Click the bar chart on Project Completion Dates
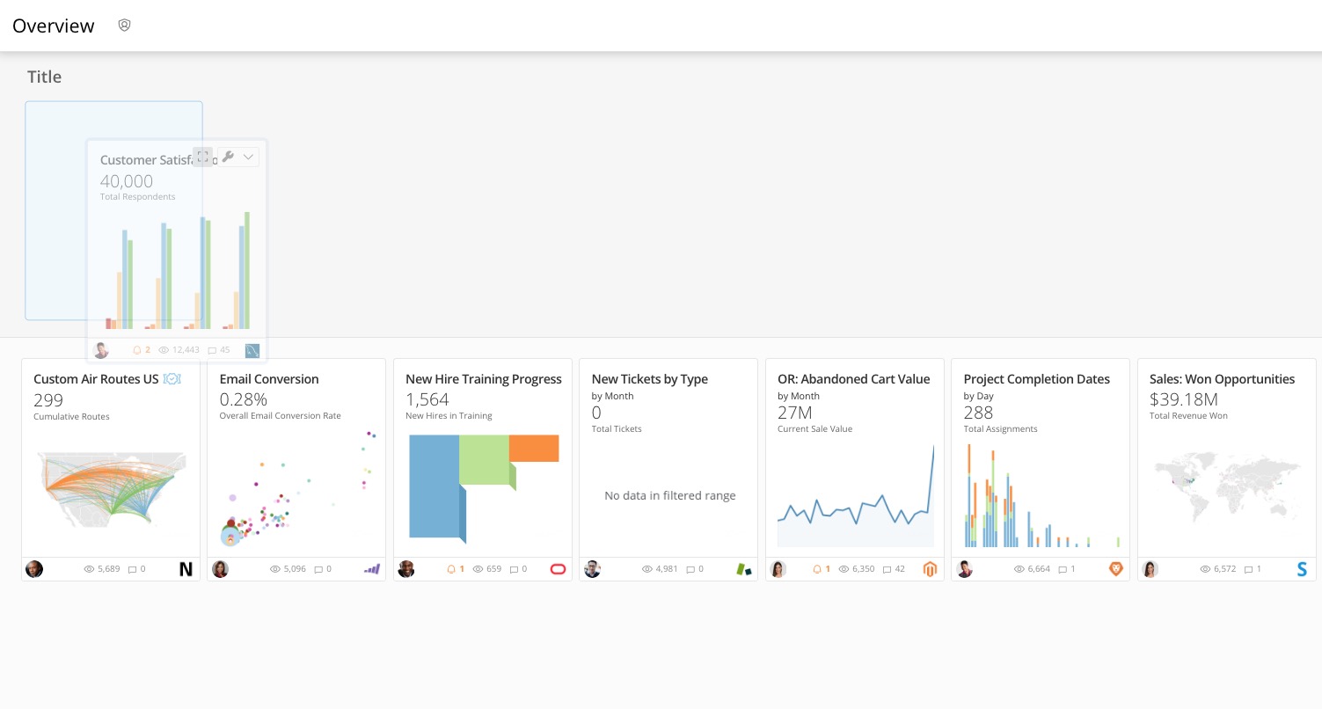This screenshot has height=709, width=1322. coord(1042,495)
